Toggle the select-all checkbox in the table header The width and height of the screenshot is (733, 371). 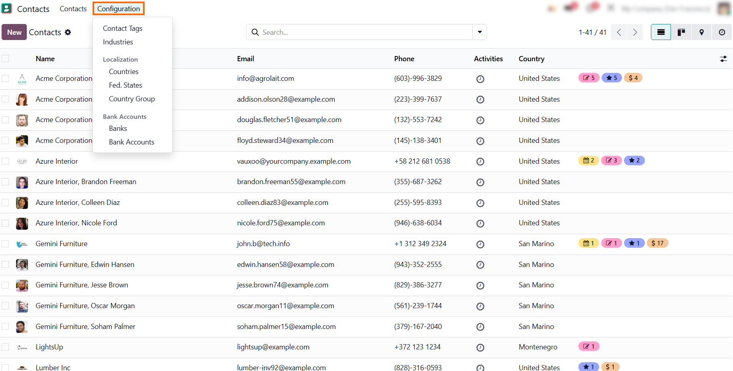coord(5,58)
